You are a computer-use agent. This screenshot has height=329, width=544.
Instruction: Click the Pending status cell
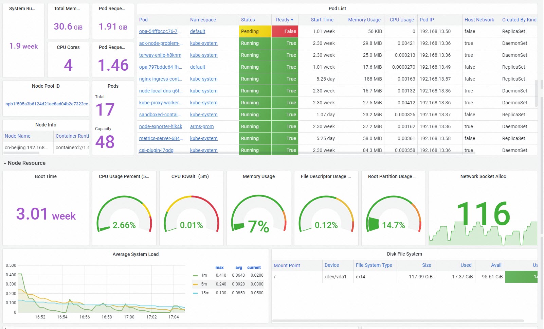(255, 31)
